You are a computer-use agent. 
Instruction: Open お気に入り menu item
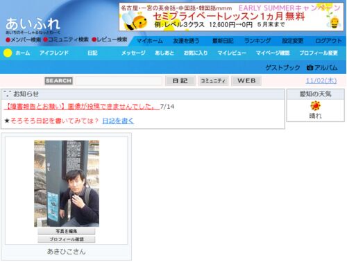click(196, 53)
